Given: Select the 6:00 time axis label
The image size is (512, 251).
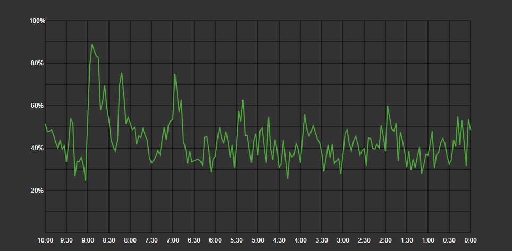Looking at the screenshot, I should [x=215, y=240].
